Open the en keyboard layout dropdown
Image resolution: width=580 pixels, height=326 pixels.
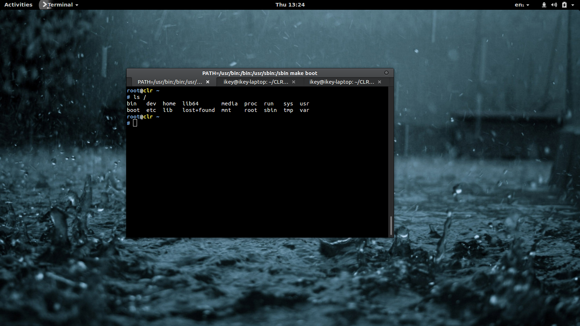coord(522,5)
